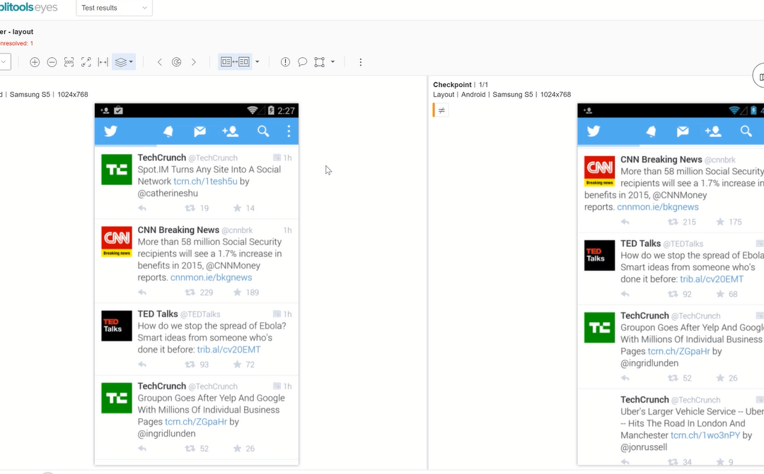Toggle the layers visibility button
The height and width of the screenshot is (474, 764).
[124, 62]
